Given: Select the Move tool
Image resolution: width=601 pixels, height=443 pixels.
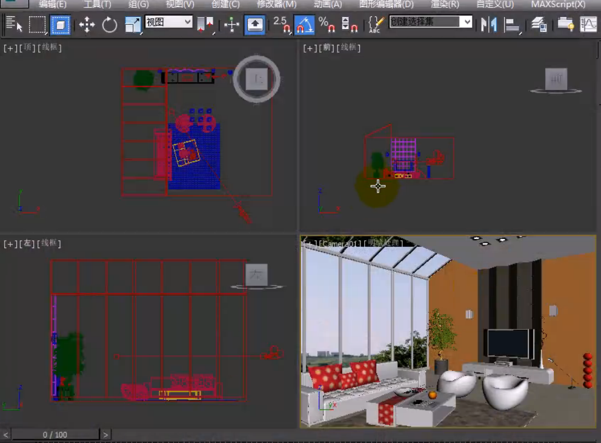Looking at the screenshot, I should 87,25.
